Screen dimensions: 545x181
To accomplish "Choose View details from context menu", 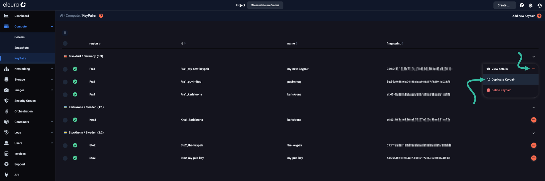I will 497,69.
